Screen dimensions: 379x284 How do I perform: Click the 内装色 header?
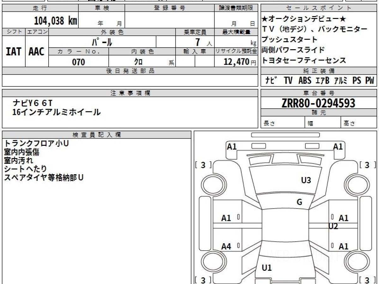[142, 51]
